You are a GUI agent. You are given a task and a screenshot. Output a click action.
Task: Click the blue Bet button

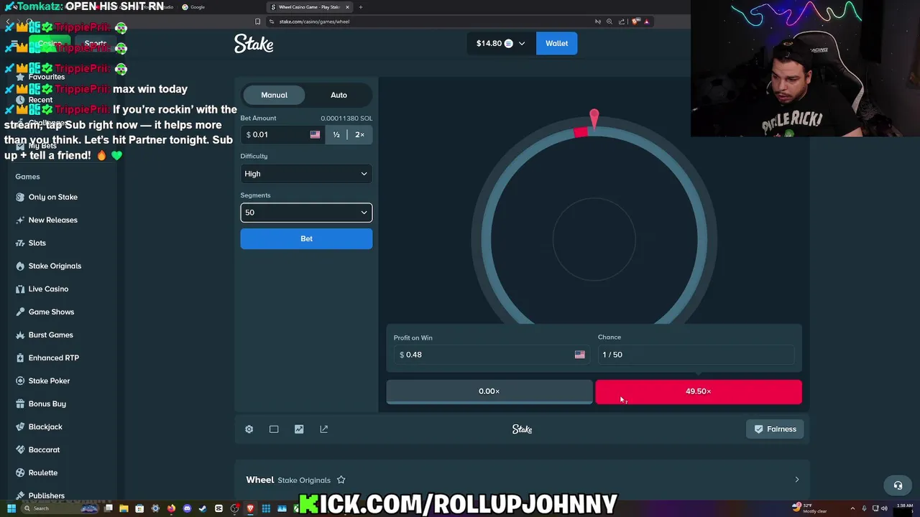click(306, 238)
